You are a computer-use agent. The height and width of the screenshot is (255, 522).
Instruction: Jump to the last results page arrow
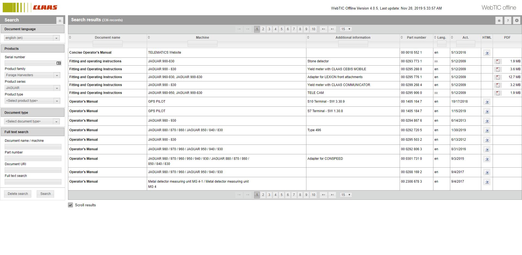(332, 29)
